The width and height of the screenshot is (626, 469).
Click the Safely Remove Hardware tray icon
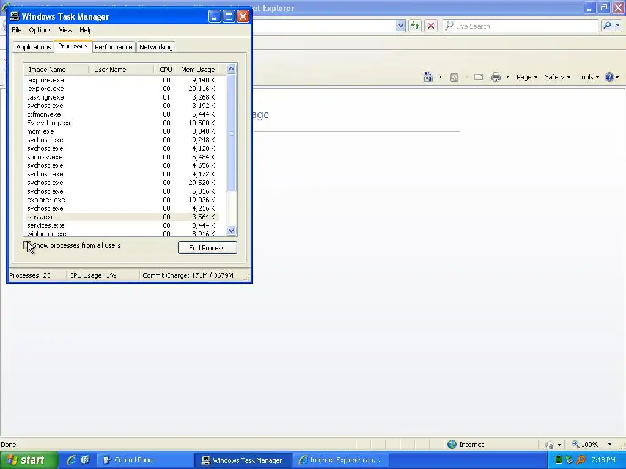pos(570,460)
